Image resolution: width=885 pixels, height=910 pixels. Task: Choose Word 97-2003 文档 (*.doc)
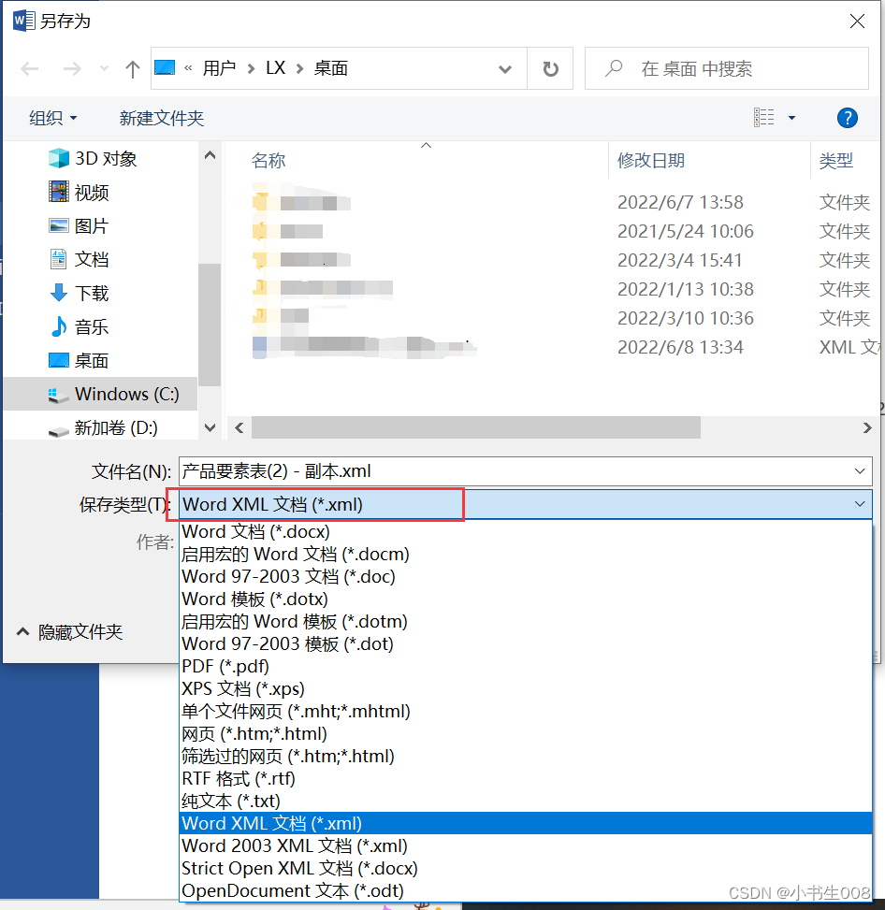click(526, 576)
